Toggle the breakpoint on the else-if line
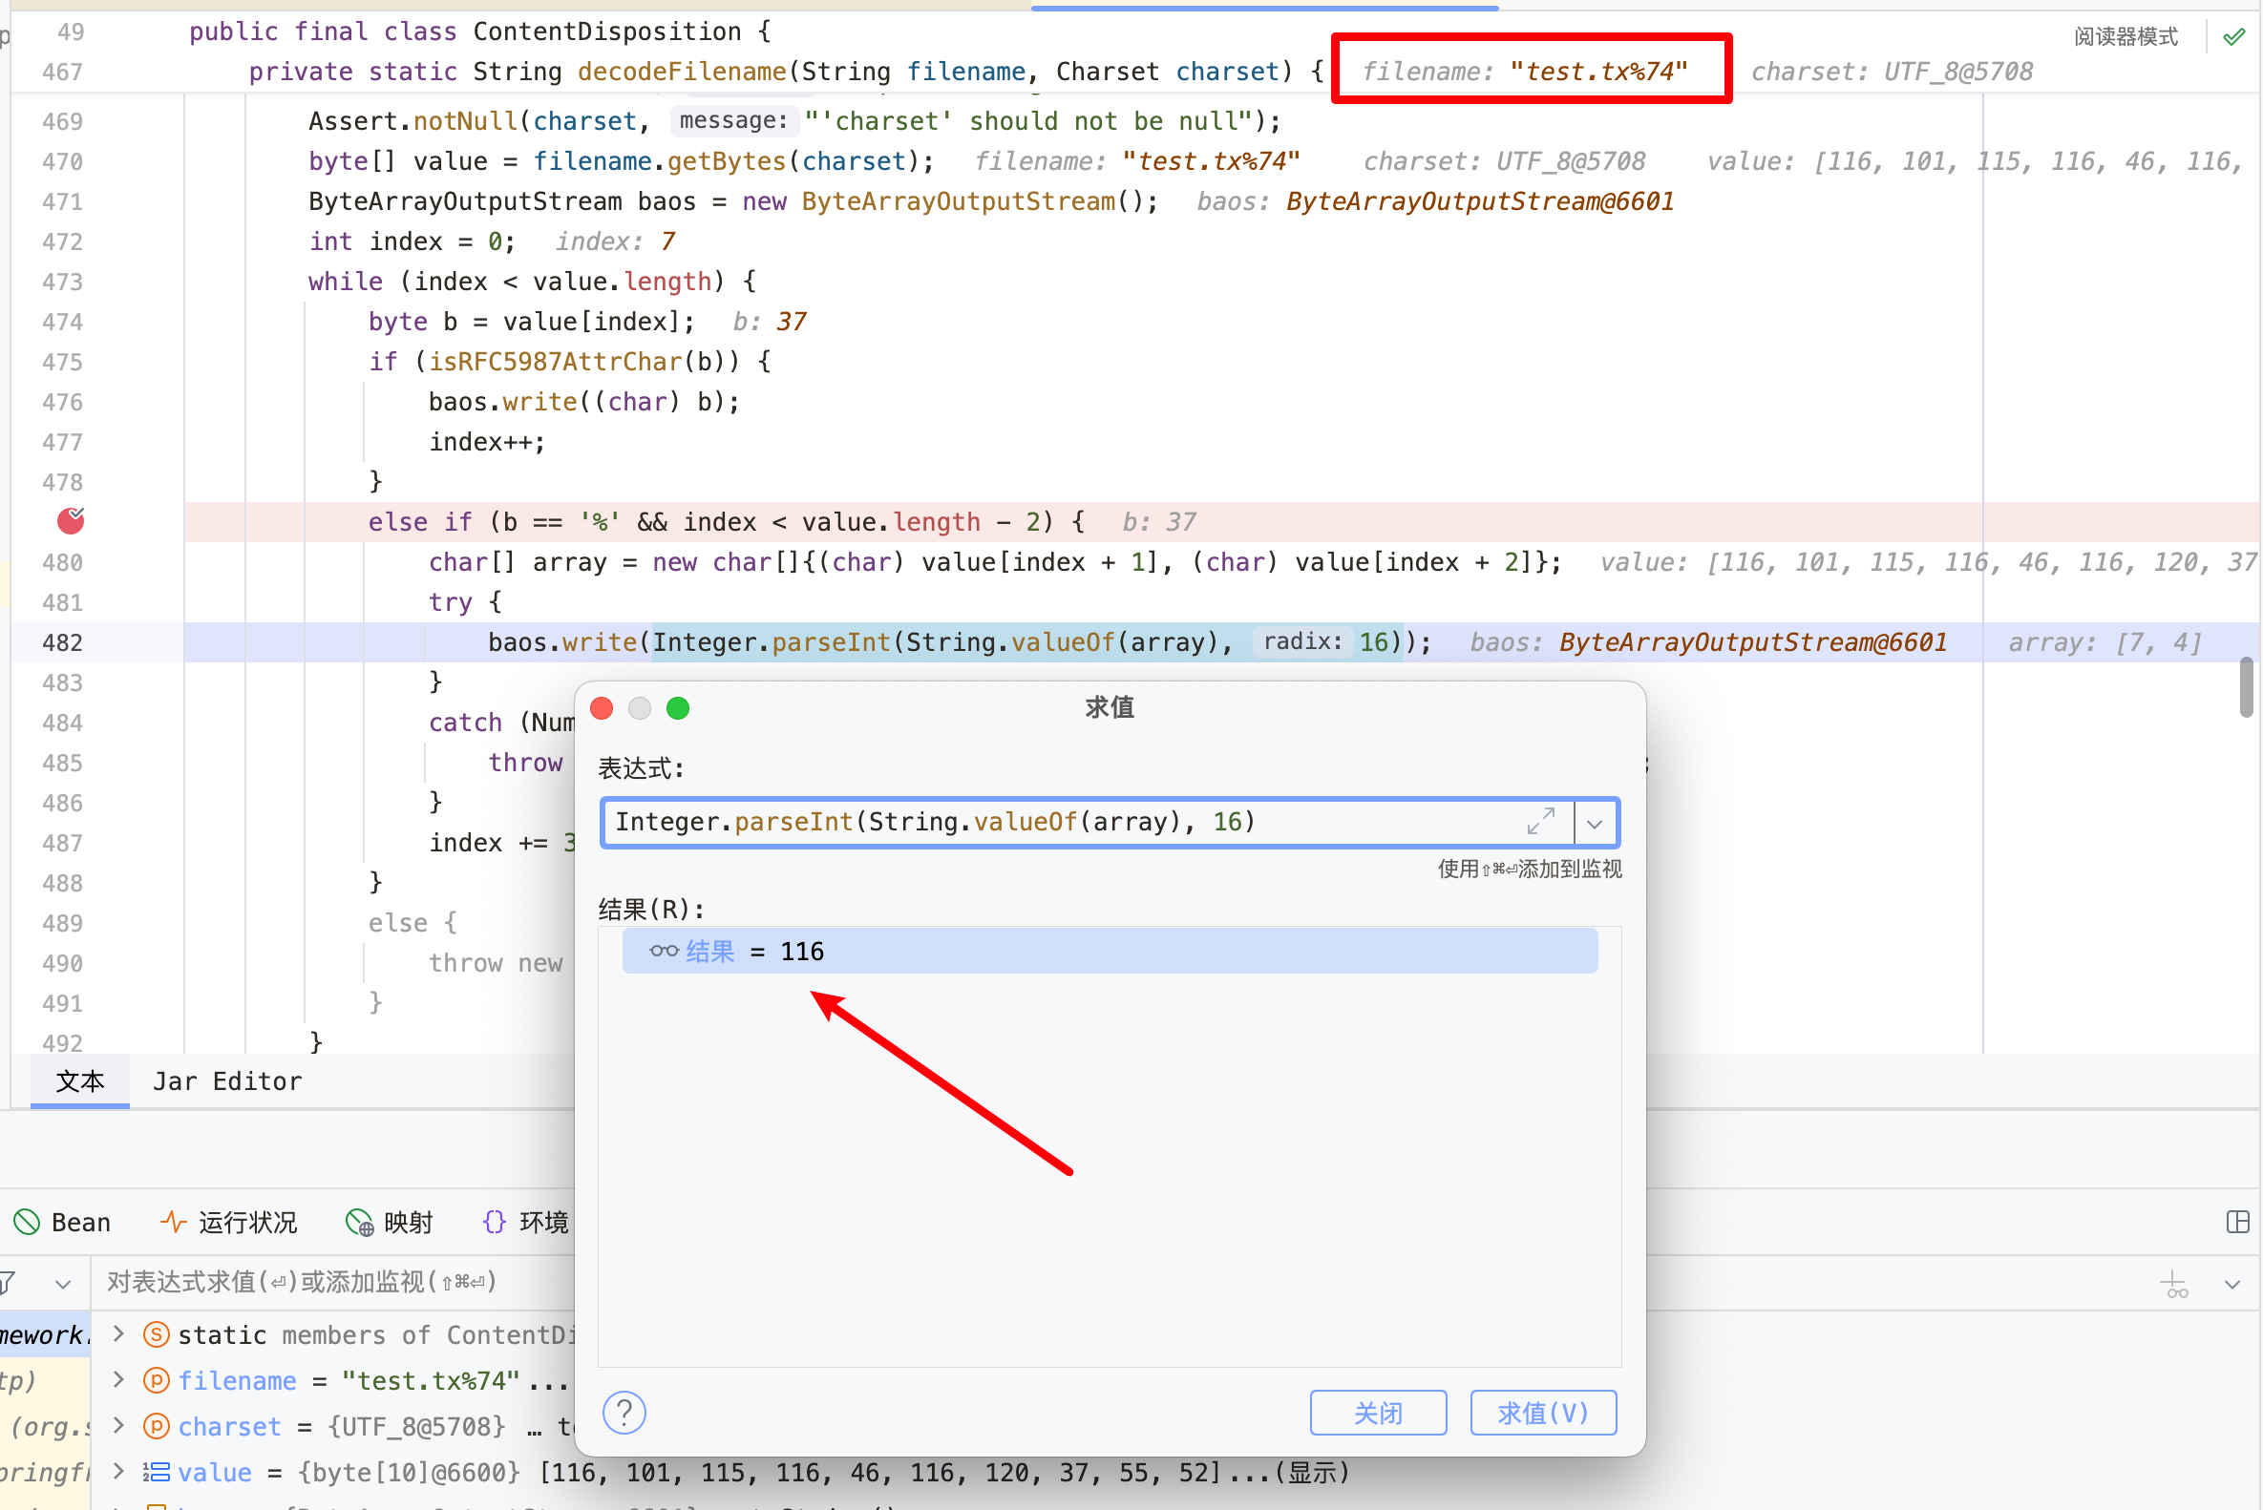 pyautogui.click(x=71, y=521)
